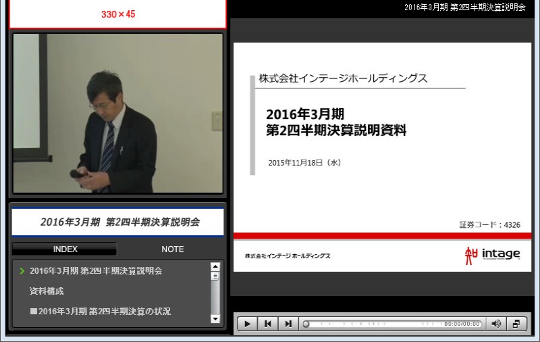540x342 pixels.
Task: Seek to the middle of the progress track
Action: 392,324
